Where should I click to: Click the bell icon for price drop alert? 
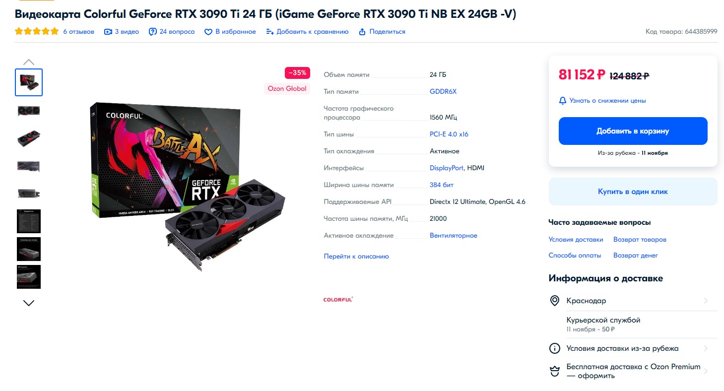tap(563, 101)
